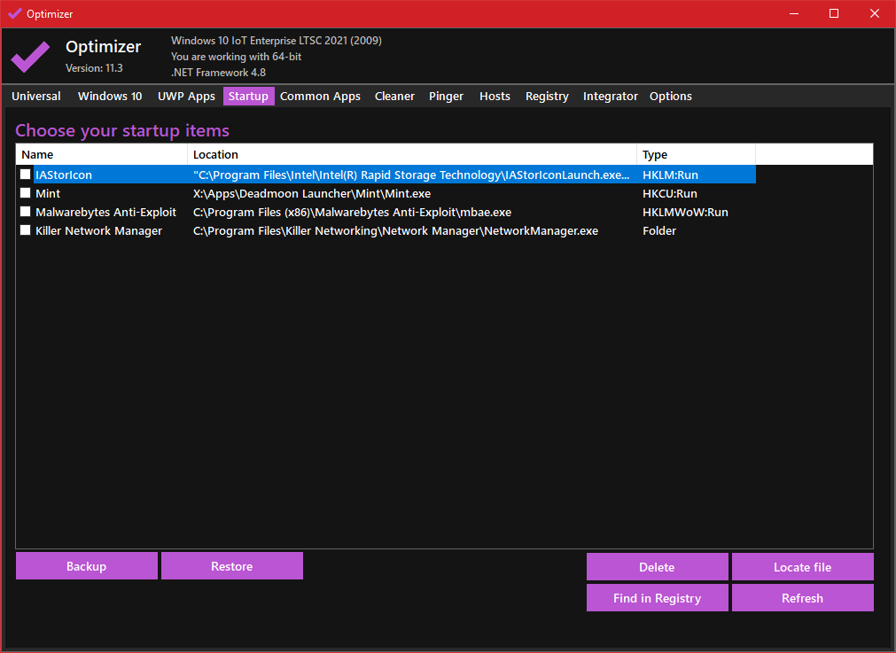This screenshot has height=653, width=896.
Task: Enable the Malwarebytes Anti-Exploit checkbox
Action: (26, 212)
